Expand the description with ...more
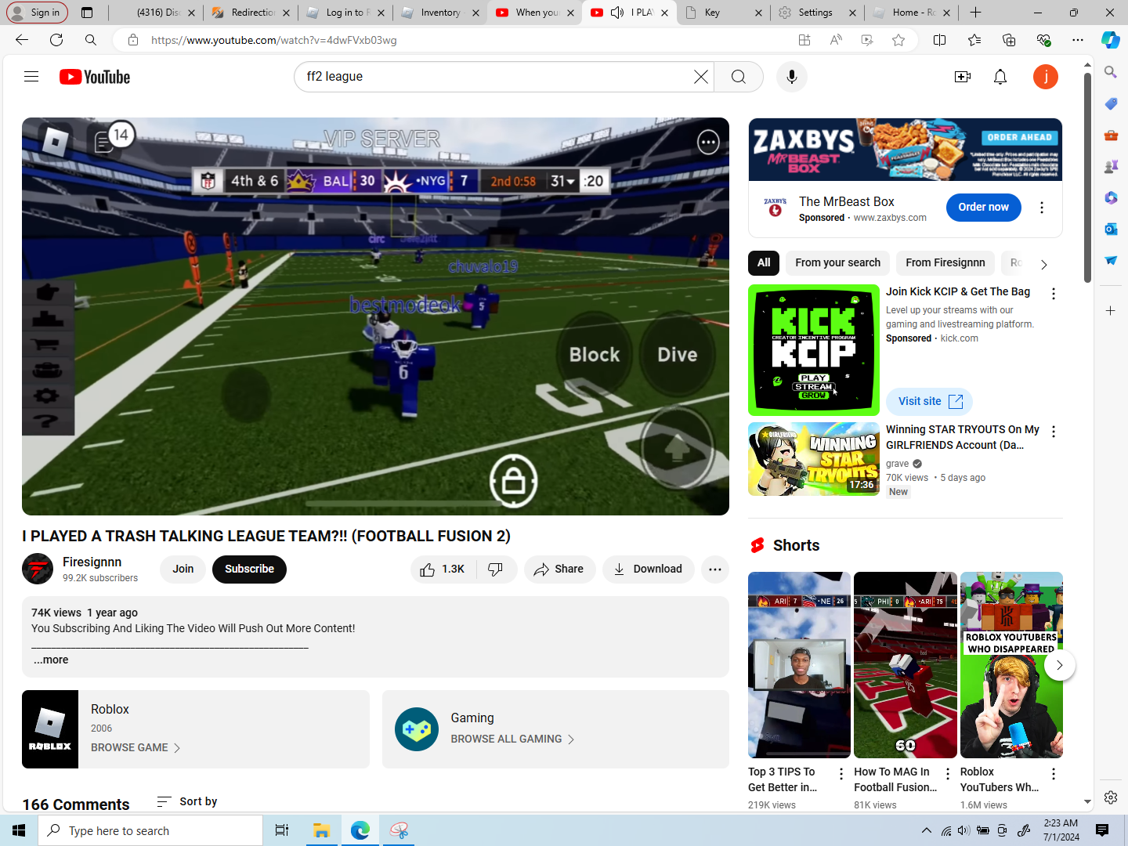 [x=51, y=660]
